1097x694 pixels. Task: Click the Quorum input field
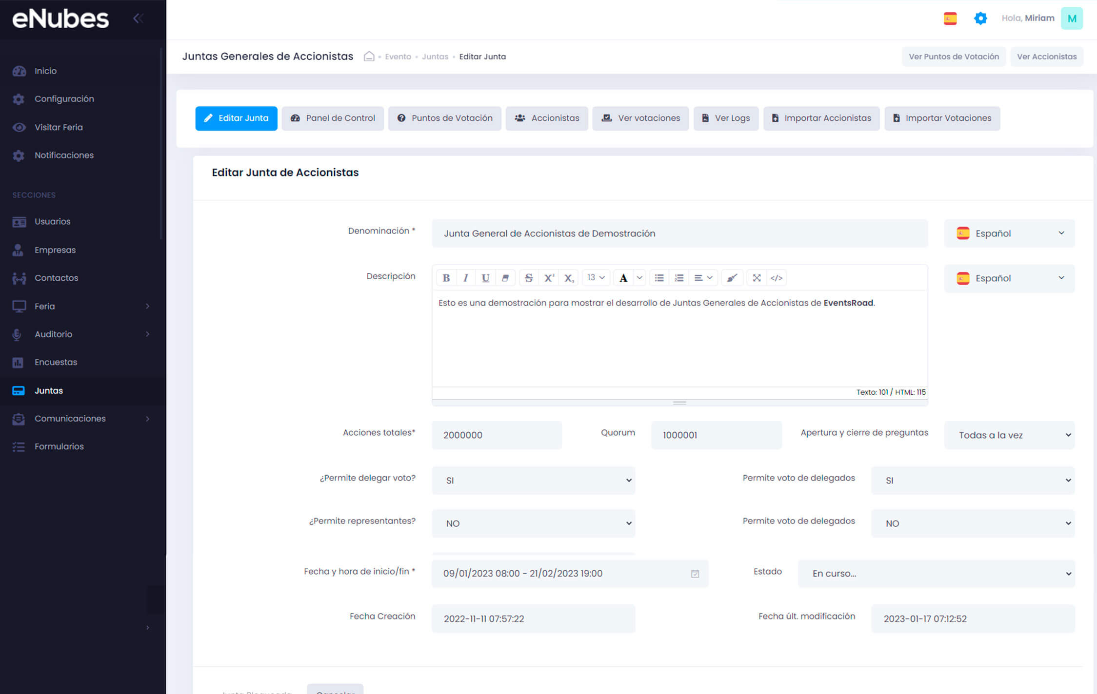716,435
